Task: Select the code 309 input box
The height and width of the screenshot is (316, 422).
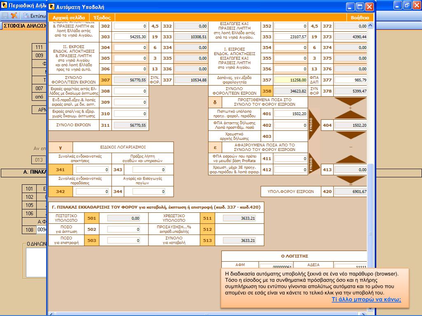Action: [130, 102]
